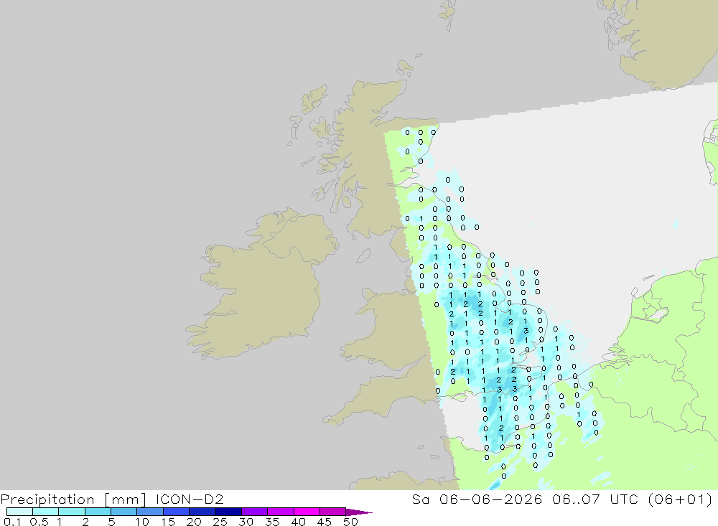718x526 pixels.
Task: Click the '45' legend label
Action: click(325, 522)
